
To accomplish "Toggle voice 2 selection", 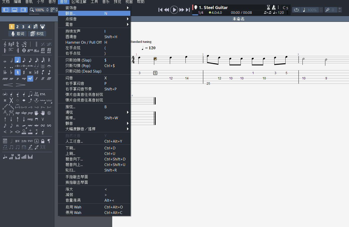I will pos(17,27).
